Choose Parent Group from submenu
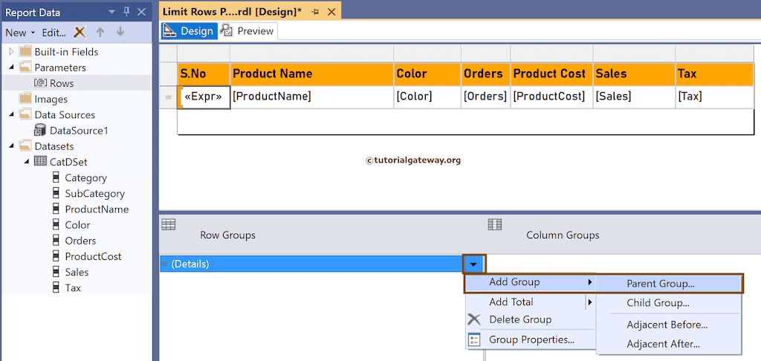 point(660,283)
